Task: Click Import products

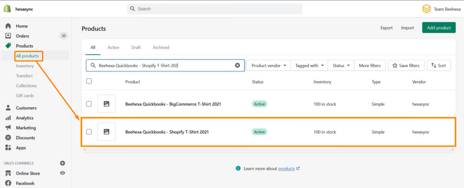Action: (x=407, y=28)
